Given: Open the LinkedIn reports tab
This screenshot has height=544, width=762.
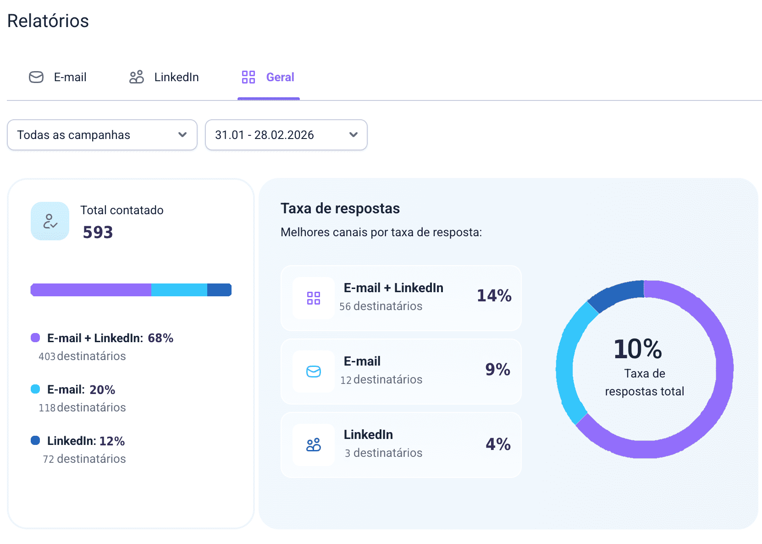Looking at the screenshot, I should click(176, 77).
